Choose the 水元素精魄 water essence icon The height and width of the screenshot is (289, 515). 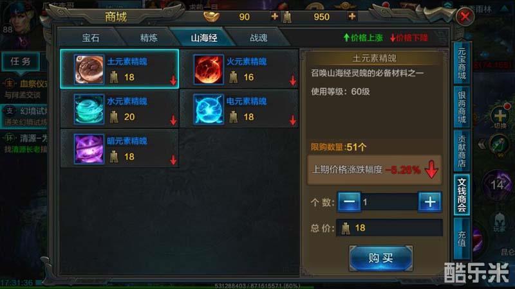[x=89, y=109]
